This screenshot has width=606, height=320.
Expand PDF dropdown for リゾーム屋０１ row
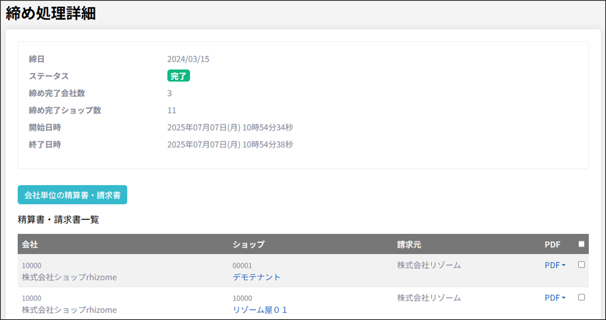coord(555,298)
